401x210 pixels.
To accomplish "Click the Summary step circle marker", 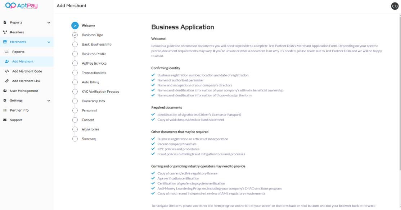I will [x=75, y=139].
